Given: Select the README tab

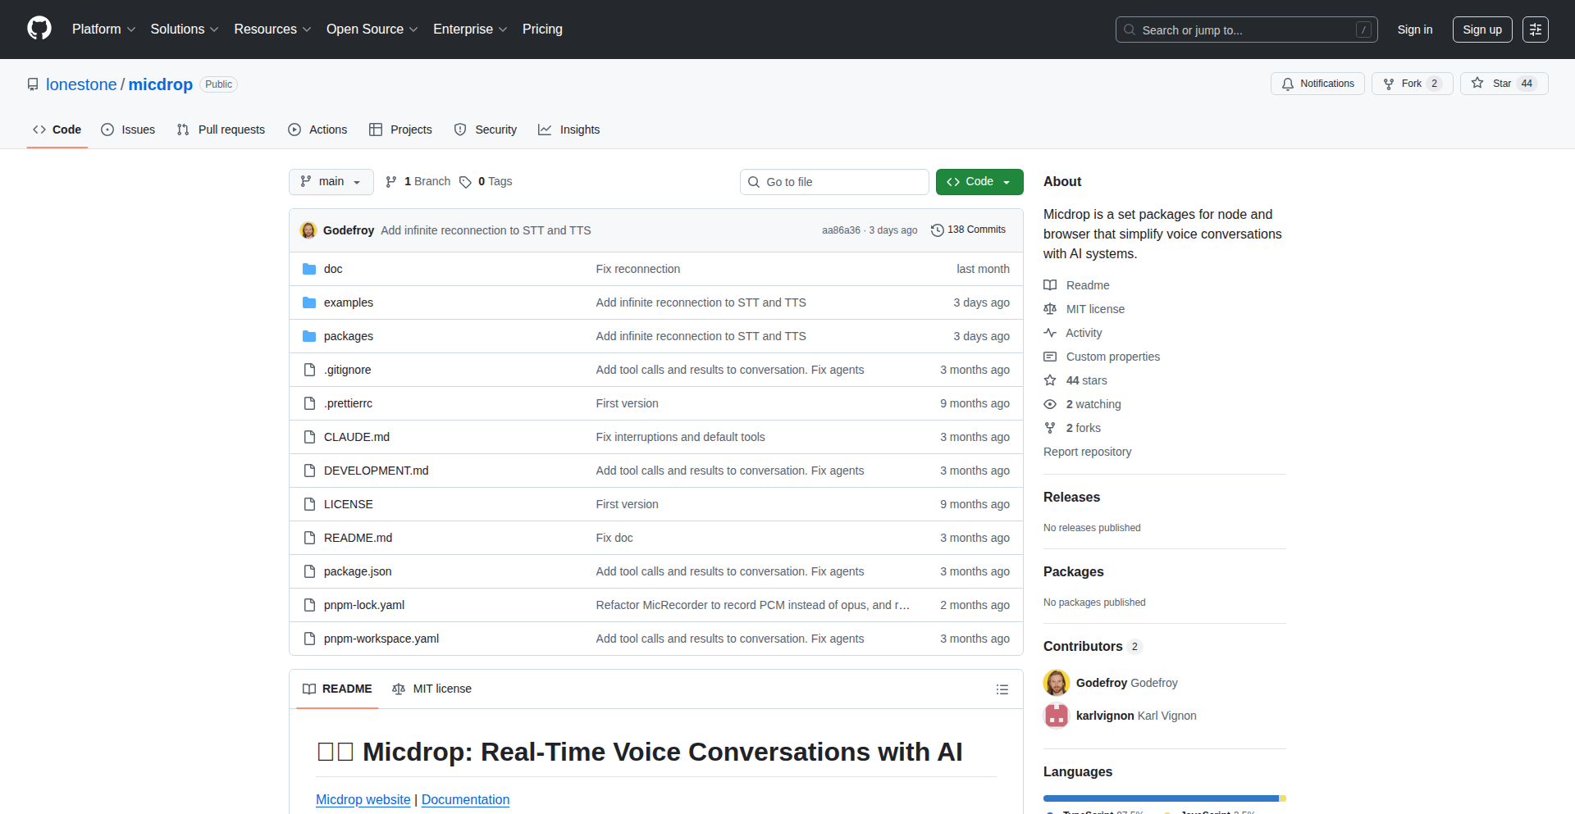Looking at the screenshot, I should [337, 689].
